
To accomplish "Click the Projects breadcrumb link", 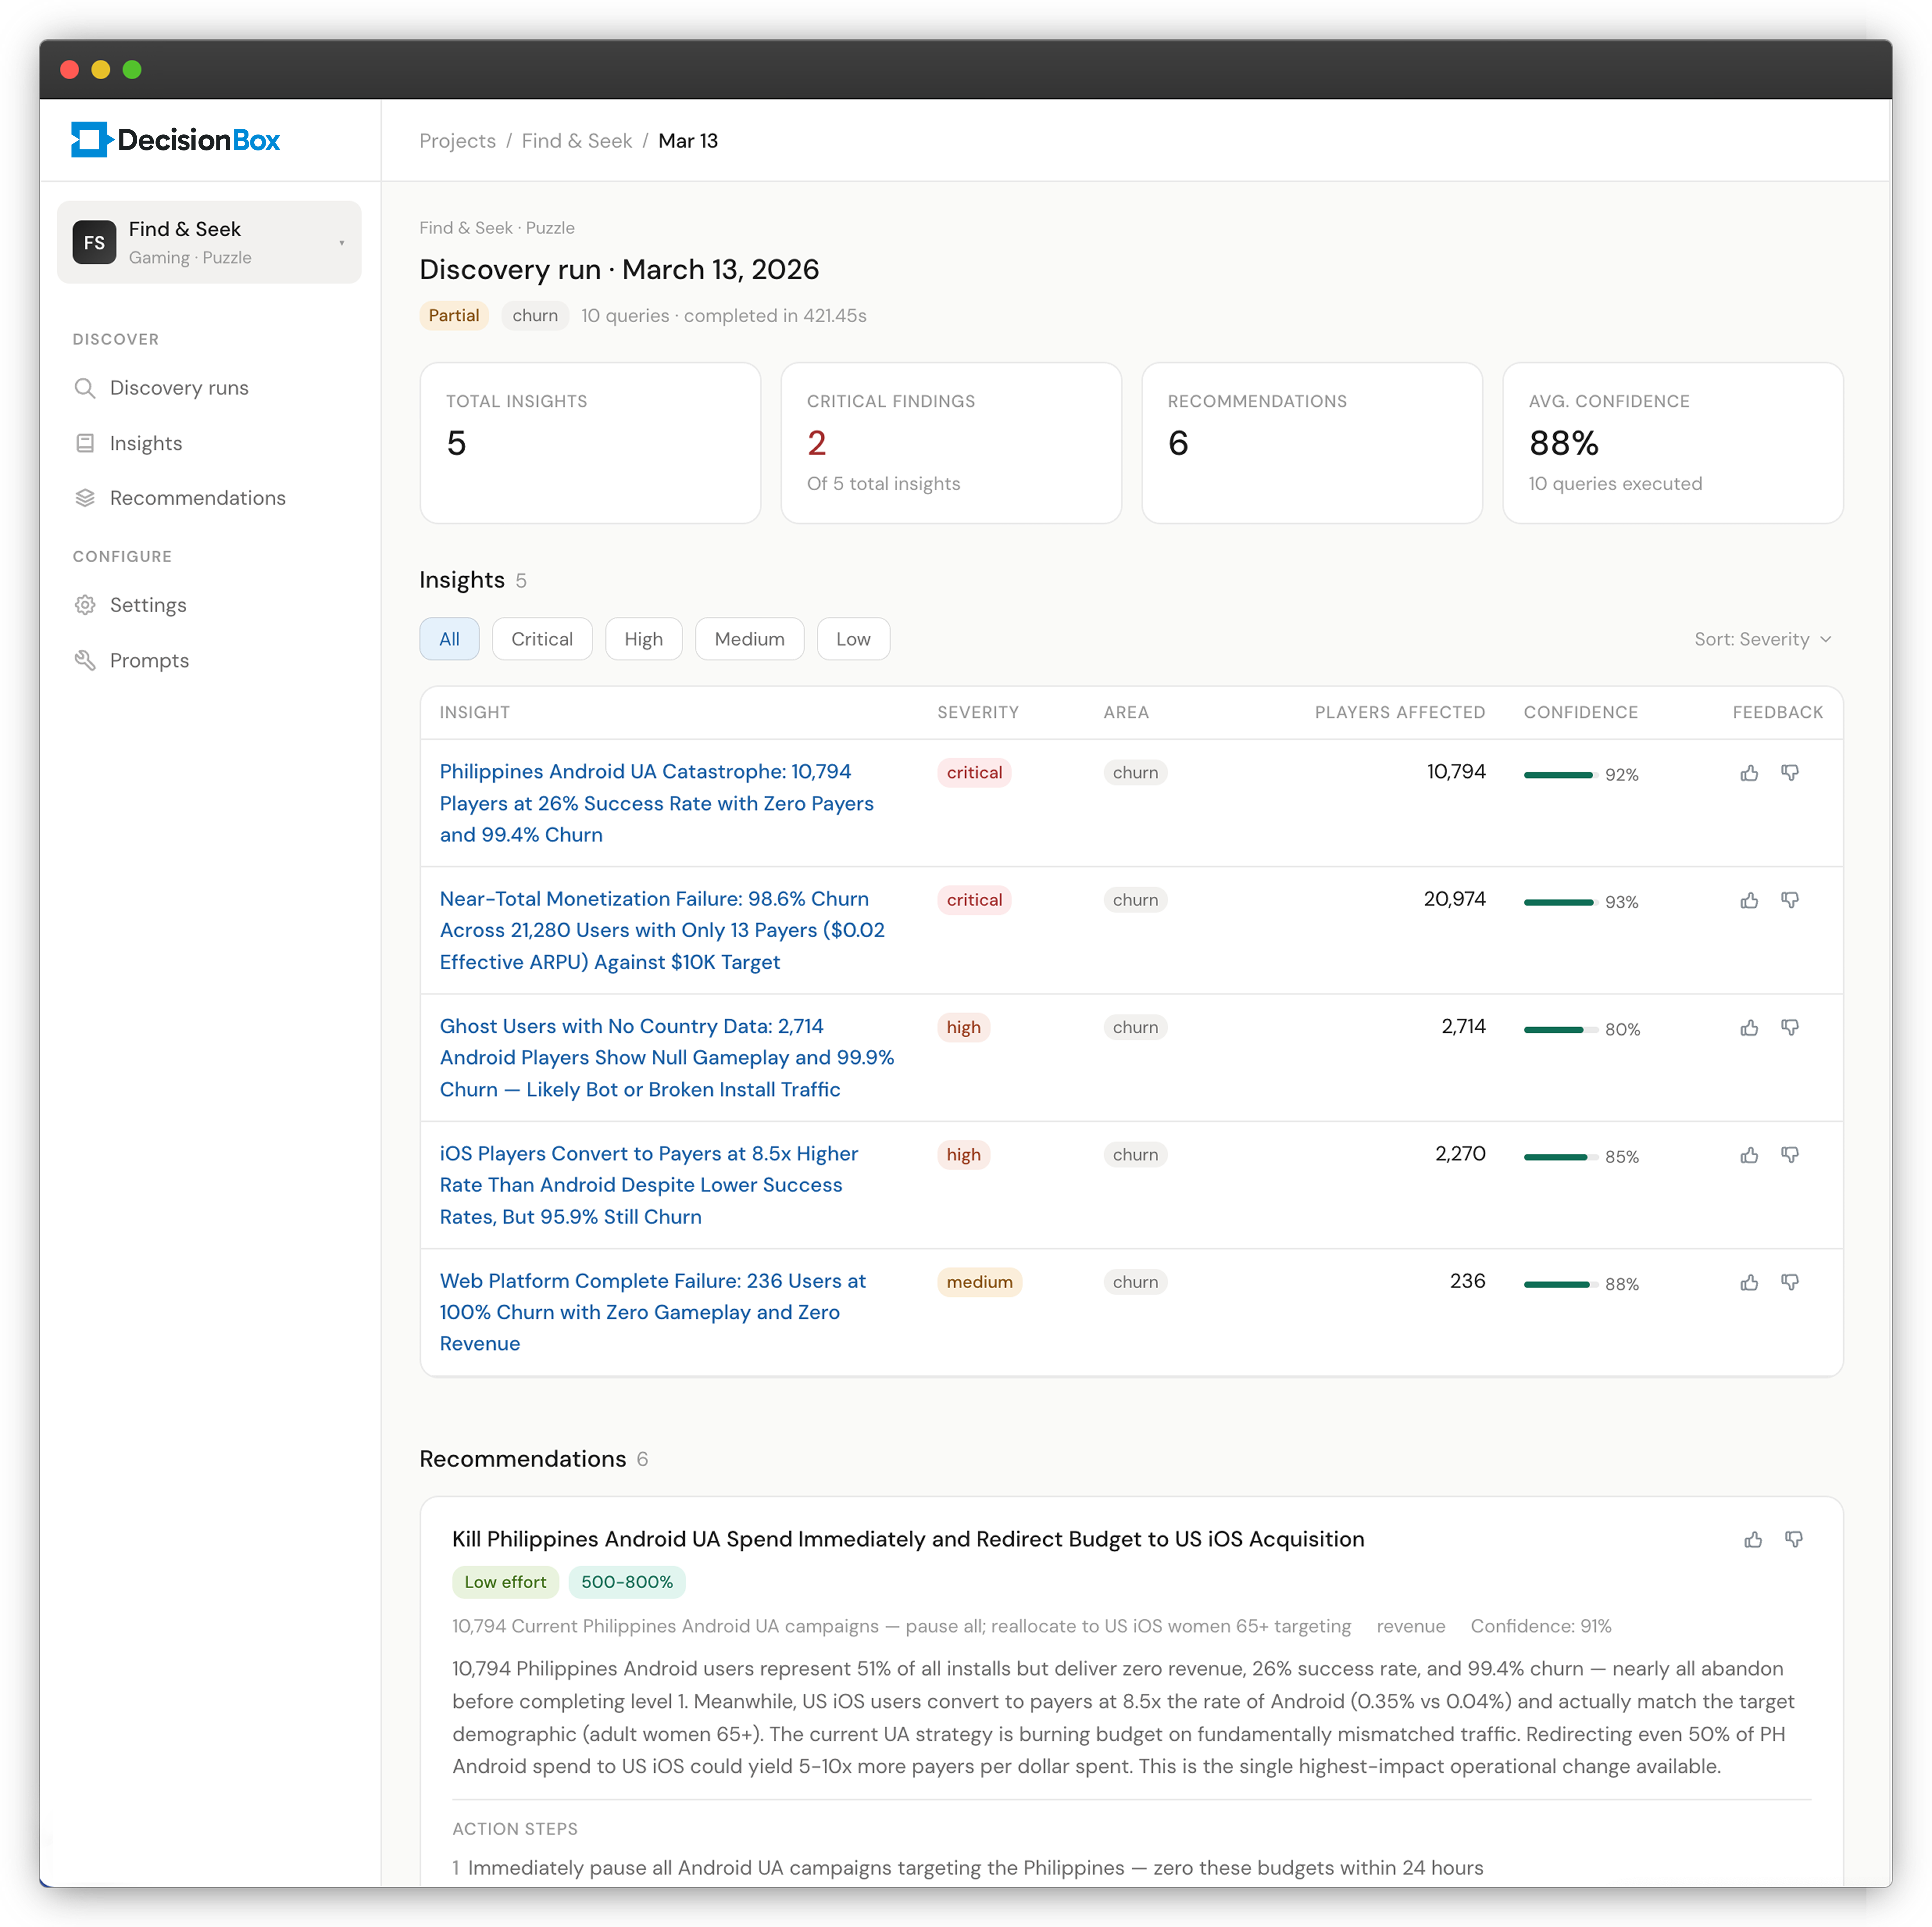I will 457,141.
